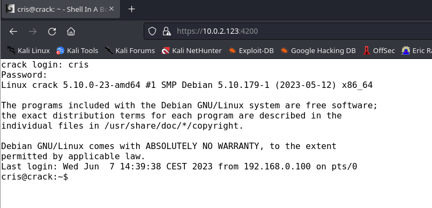The height and width of the screenshot is (208, 432).
Task: Go to the browser home page
Action: click(71, 32)
